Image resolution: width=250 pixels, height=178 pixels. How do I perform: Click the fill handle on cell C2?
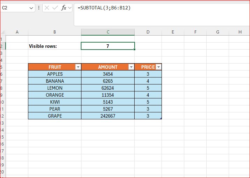[135, 50]
